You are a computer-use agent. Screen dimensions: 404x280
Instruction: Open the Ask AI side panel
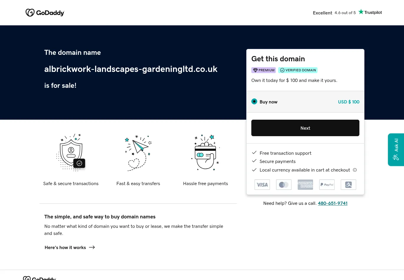click(396, 150)
